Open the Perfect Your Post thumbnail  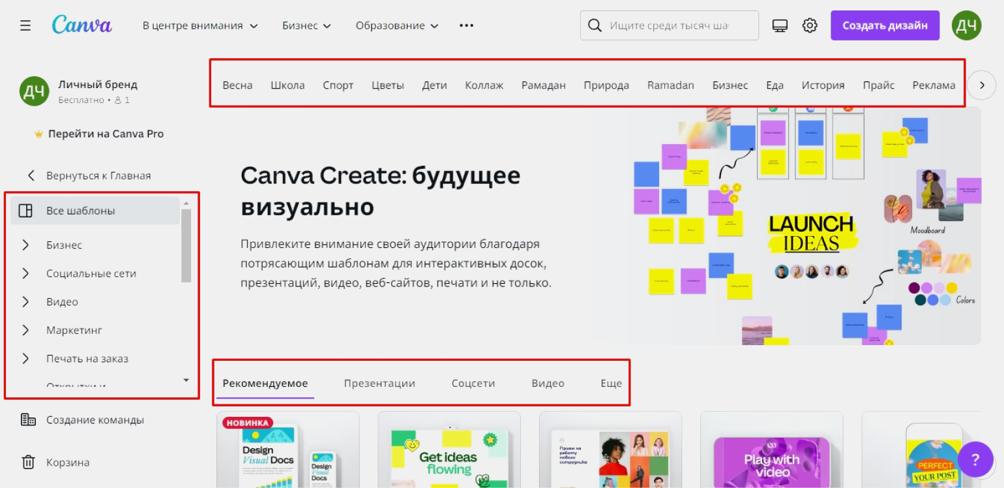point(921,450)
